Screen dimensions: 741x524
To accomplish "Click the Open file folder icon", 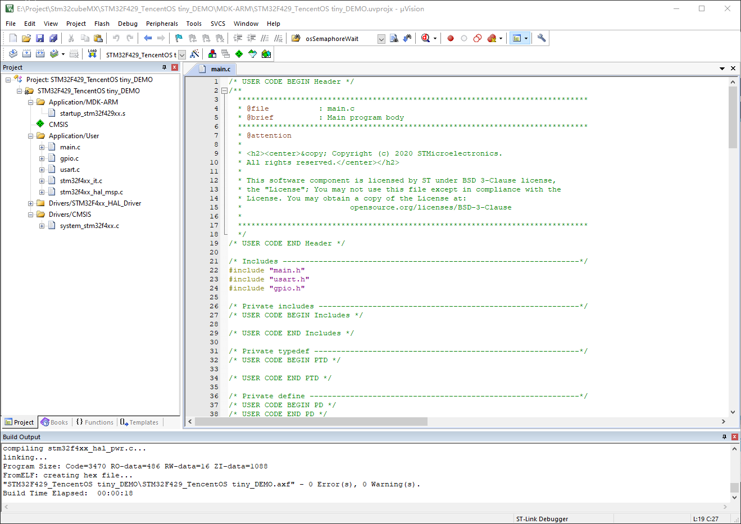I will pyautogui.click(x=26, y=38).
